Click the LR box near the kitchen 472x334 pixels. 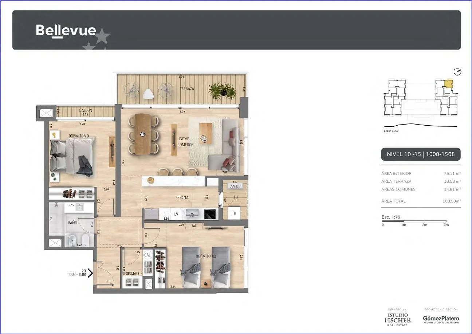pos(234,213)
